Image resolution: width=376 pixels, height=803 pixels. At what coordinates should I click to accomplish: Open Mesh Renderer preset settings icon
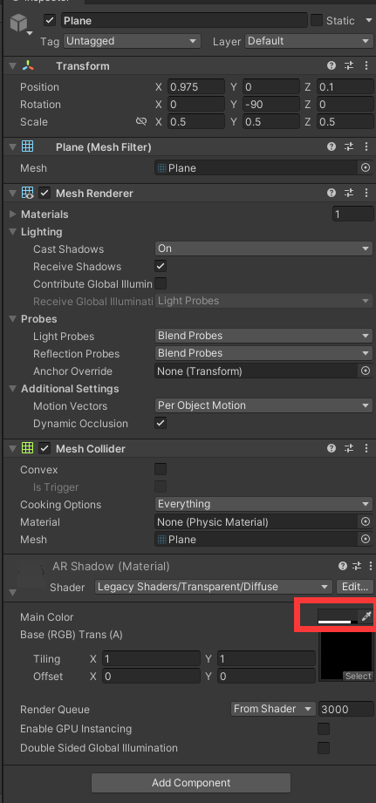[349, 193]
